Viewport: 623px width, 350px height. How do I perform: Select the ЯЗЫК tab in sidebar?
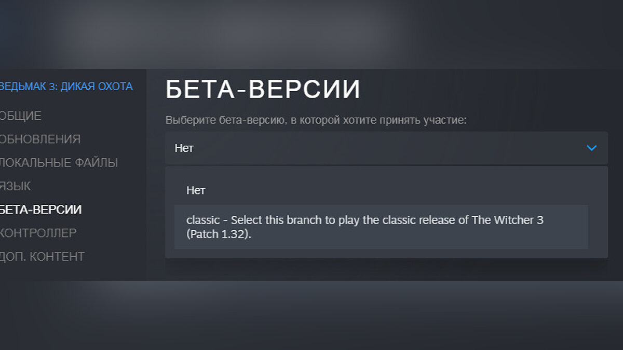pos(16,186)
